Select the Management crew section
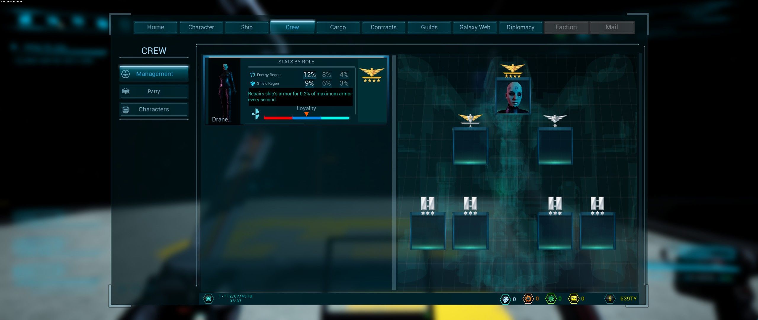Screen dimensions: 758x320 tap(154, 74)
